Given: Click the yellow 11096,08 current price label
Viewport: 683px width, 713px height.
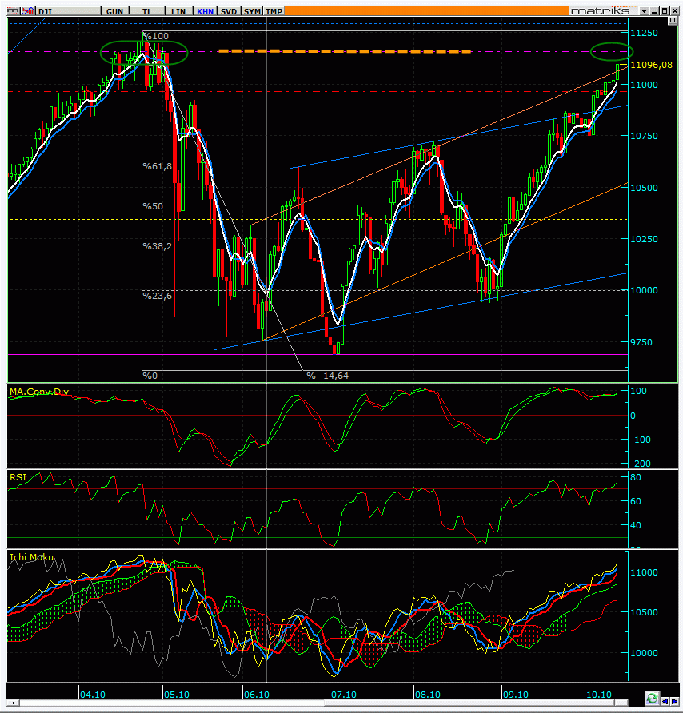Looking at the screenshot, I should point(649,65).
